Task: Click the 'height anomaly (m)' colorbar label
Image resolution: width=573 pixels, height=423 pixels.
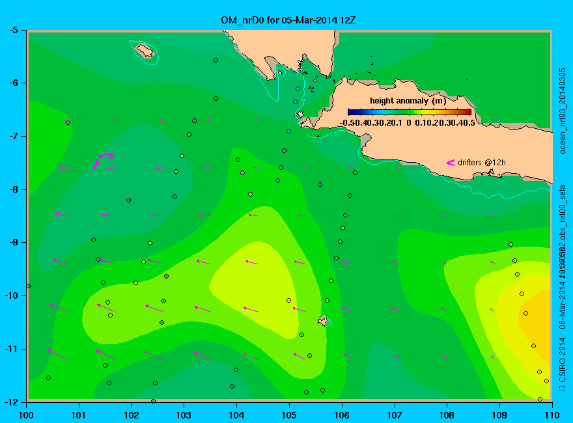Action: (408, 101)
